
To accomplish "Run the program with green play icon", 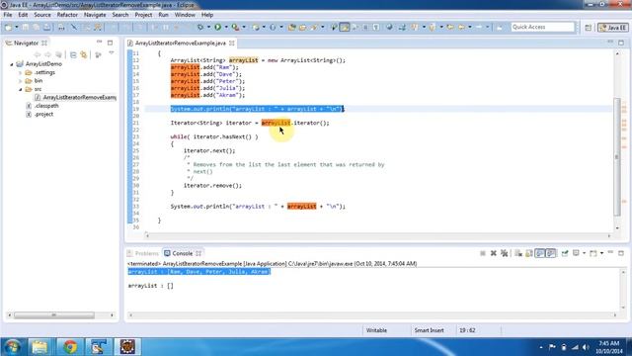I will click(x=217, y=27).
